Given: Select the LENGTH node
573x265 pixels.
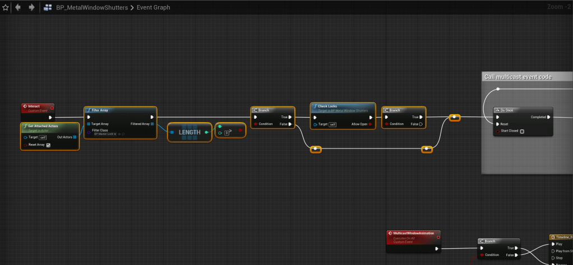Looking at the screenshot, I should pyautogui.click(x=190, y=132).
